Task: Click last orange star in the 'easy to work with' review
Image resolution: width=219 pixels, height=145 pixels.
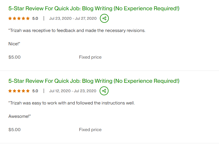Action: click(28, 91)
